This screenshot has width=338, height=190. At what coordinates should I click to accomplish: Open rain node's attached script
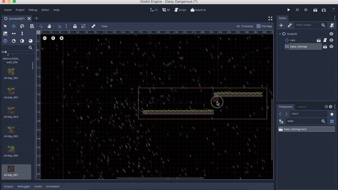coord(325,40)
